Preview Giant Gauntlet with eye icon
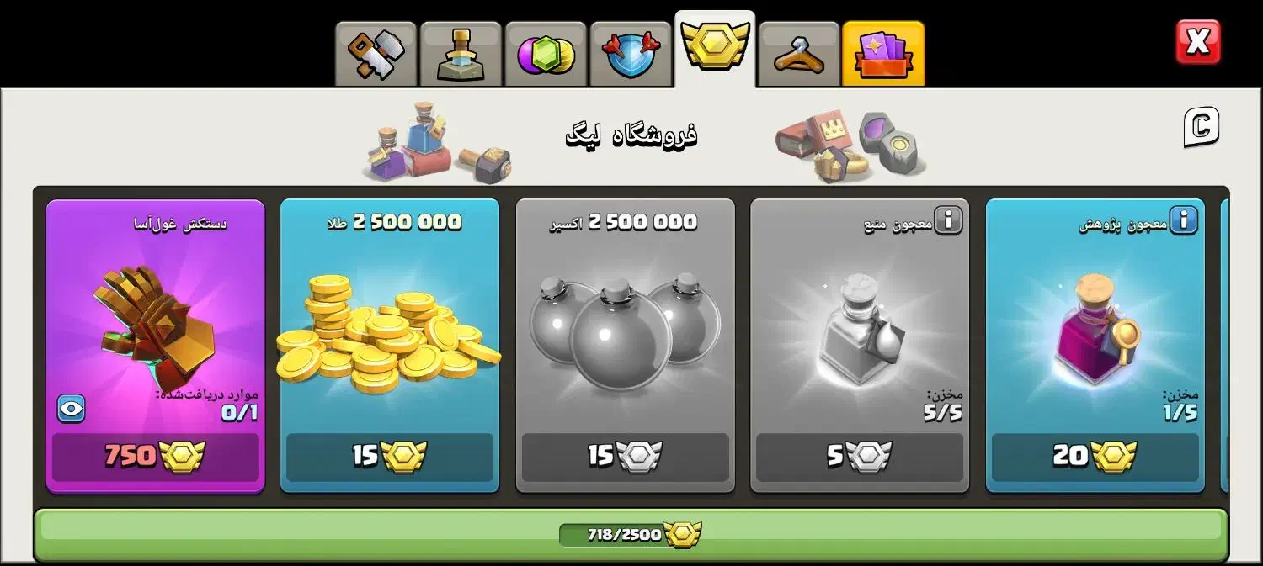Image resolution: width=1263 pixels, height=566 pixels. (x=72, y=409)
